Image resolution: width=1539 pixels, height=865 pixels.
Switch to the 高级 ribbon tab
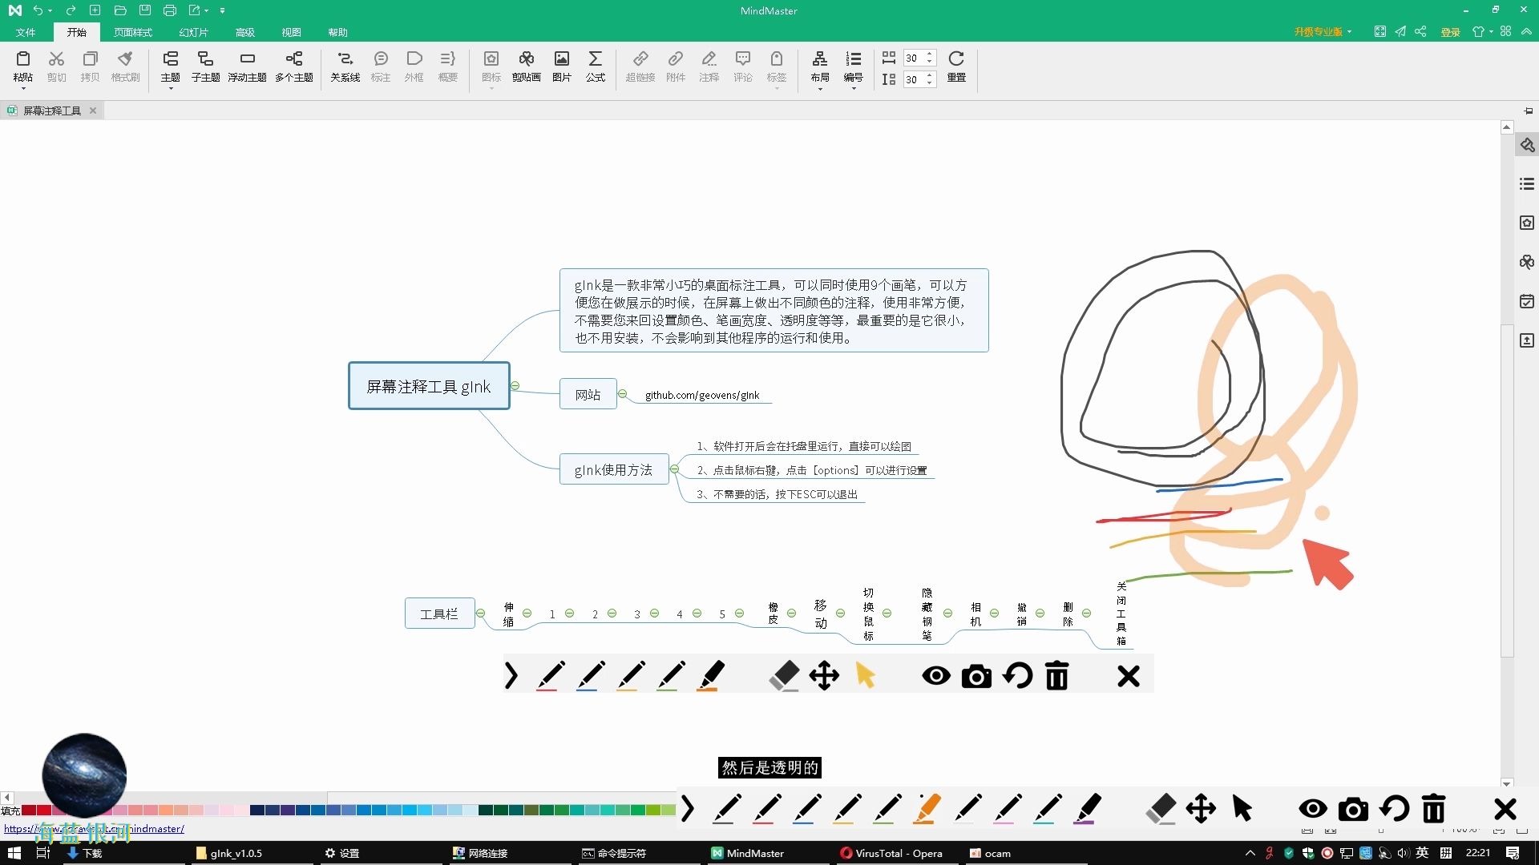(x=244, y=32)
